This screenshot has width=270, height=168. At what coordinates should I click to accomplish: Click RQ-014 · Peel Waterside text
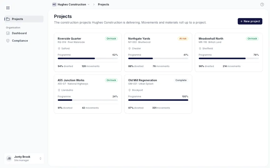(x=71, y=42)
